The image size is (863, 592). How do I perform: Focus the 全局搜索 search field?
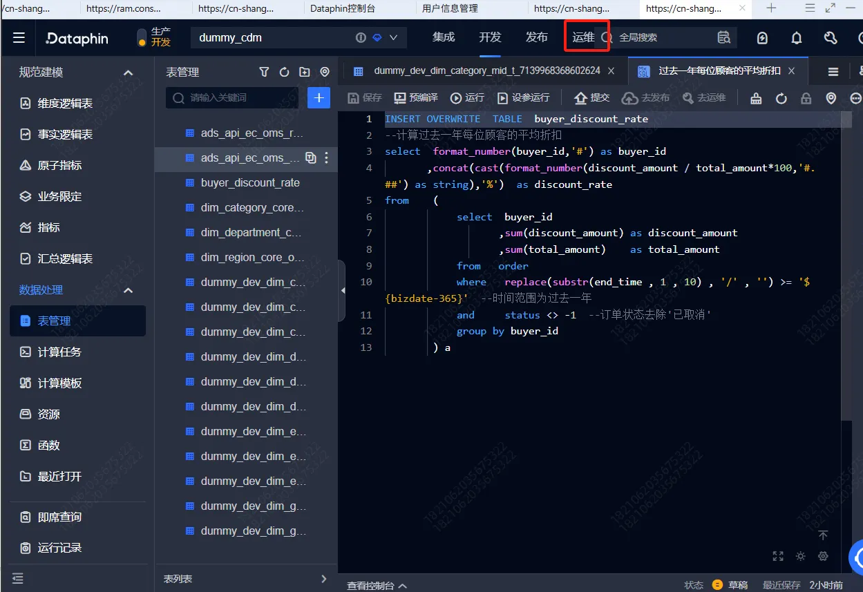pyautogui.click(x=656, y=37)
